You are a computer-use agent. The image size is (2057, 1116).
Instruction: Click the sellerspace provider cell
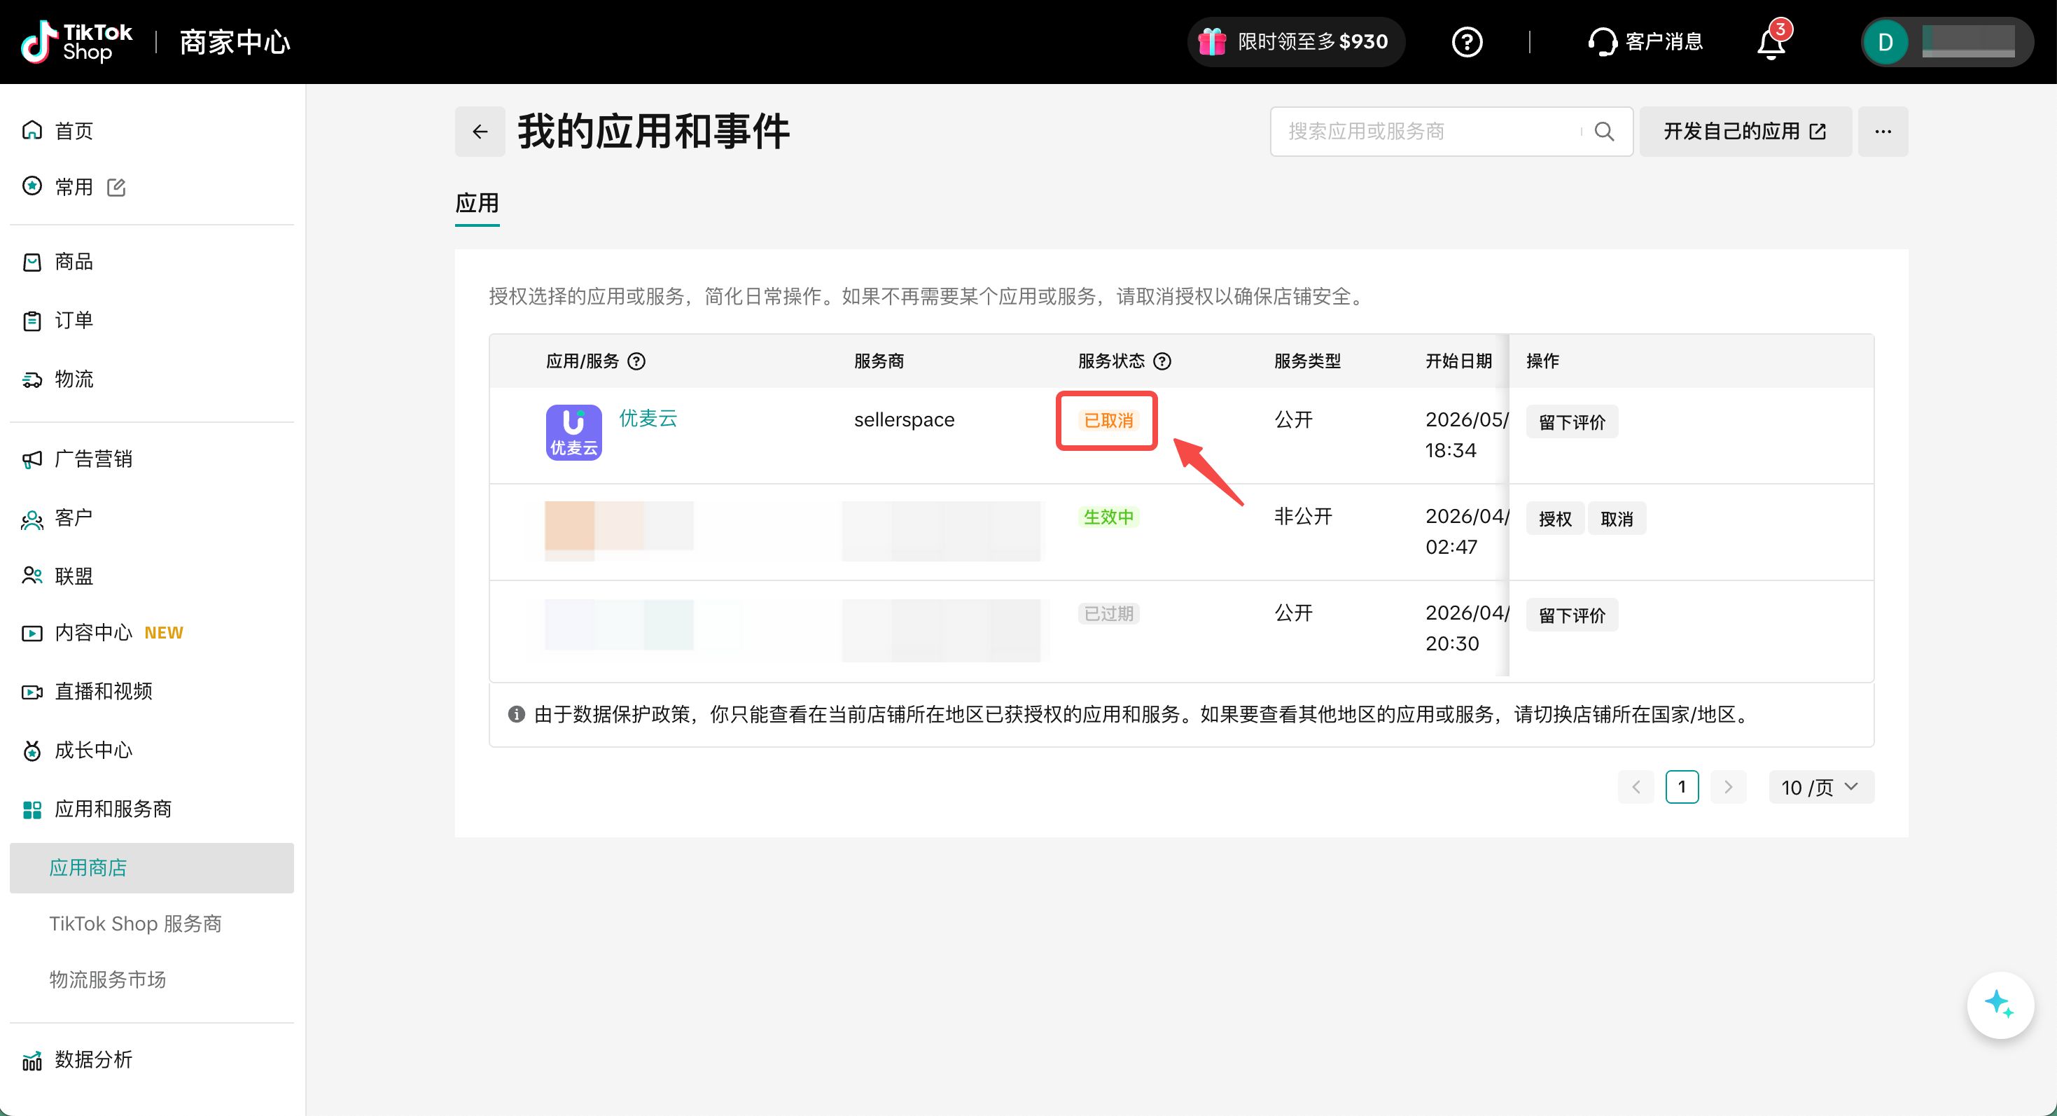(904, 420)
